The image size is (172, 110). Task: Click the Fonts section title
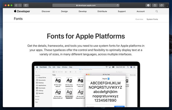pos(18,19)
